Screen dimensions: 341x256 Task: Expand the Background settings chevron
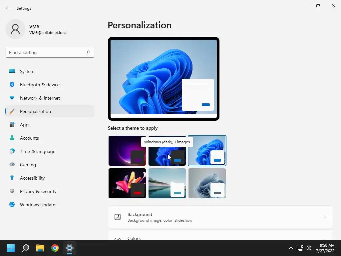[324, 217]
